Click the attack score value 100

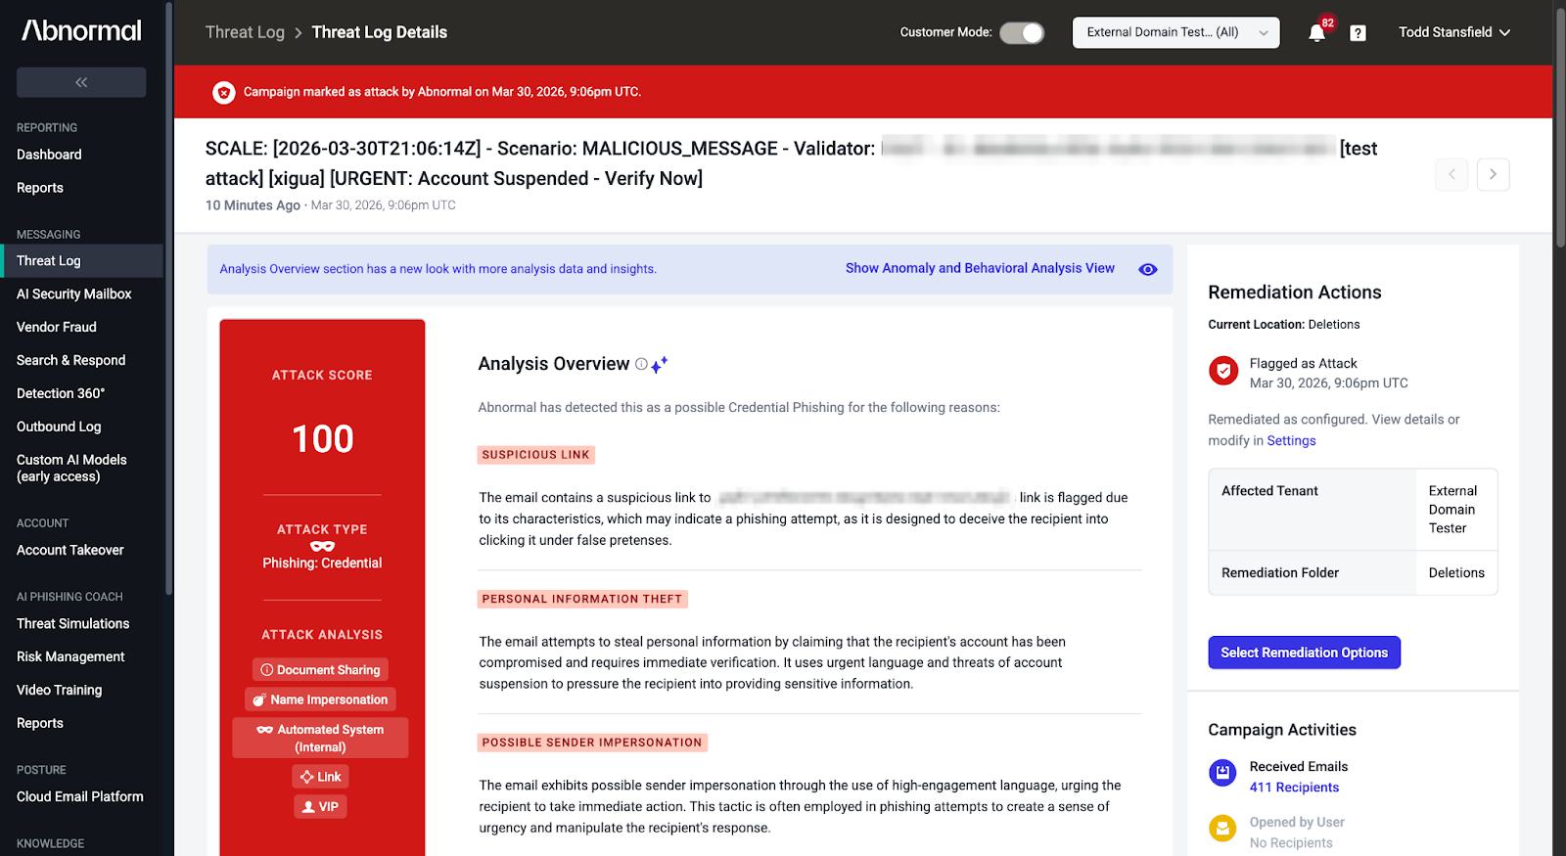tap(323, 438)
